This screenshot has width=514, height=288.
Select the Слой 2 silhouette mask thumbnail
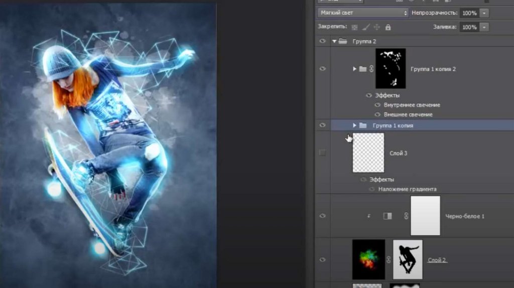click(407, 259)
